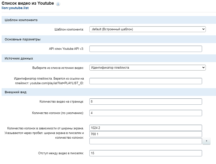Viewport: 216px width, 164px height.
Task: Add another column-width row with the plus button
Action: (206, 141)
